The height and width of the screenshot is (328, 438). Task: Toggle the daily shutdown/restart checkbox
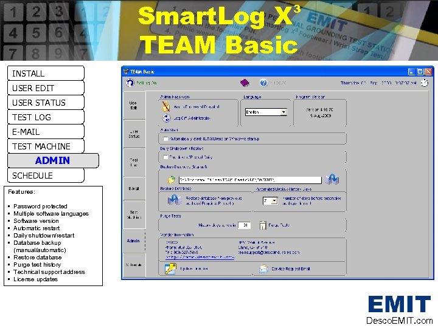click(165, 157)
